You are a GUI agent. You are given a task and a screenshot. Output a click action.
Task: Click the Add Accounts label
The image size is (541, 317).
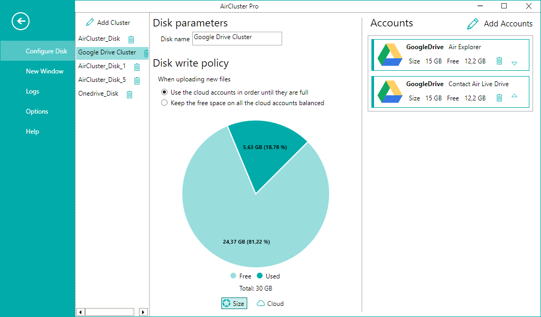click(x=508, y=23)
